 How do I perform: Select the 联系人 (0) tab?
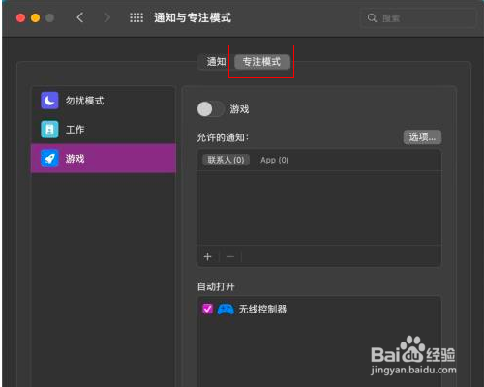tap(226, 160)
